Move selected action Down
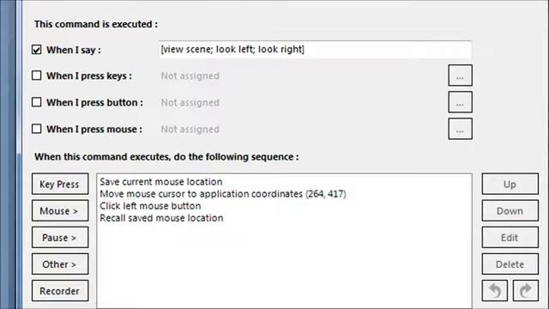 pos(510,210)
